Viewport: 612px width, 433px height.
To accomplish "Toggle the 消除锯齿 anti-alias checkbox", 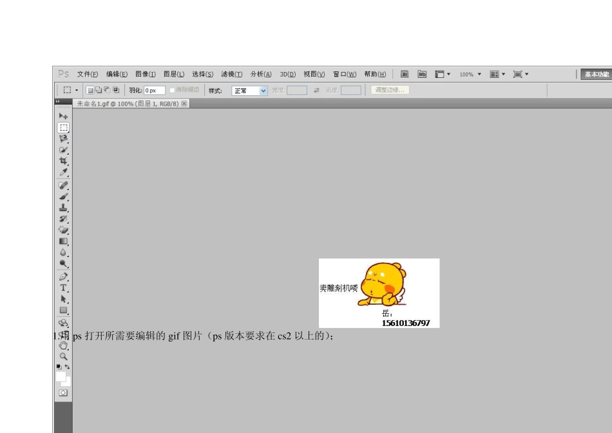I will tap(172, 90).
